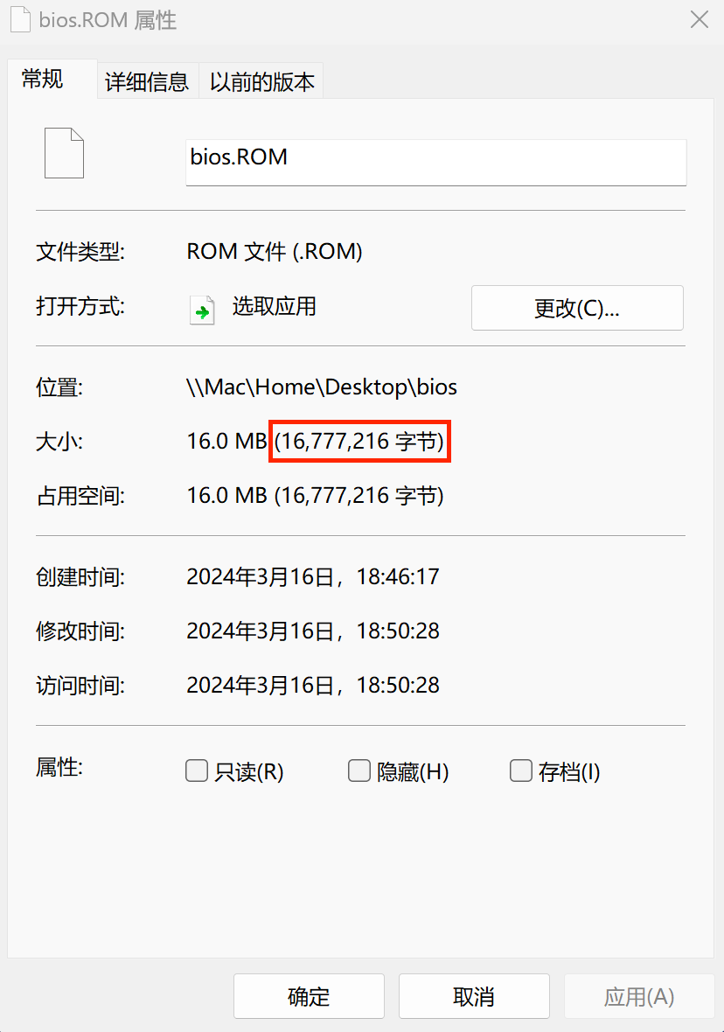Screen dimensions: 724x1032
Task: Click the 应用(A) apply button
Action: (x=639, y=996)
